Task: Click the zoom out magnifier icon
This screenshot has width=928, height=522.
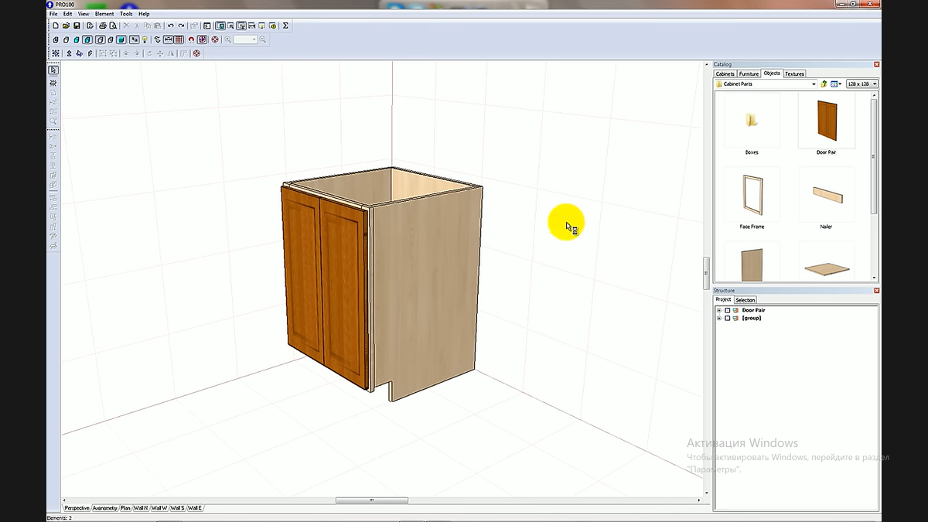Action: tap(262, 39)
